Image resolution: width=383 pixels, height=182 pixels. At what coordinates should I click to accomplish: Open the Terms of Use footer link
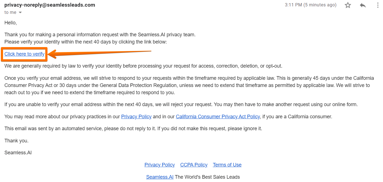pos(227,165)
